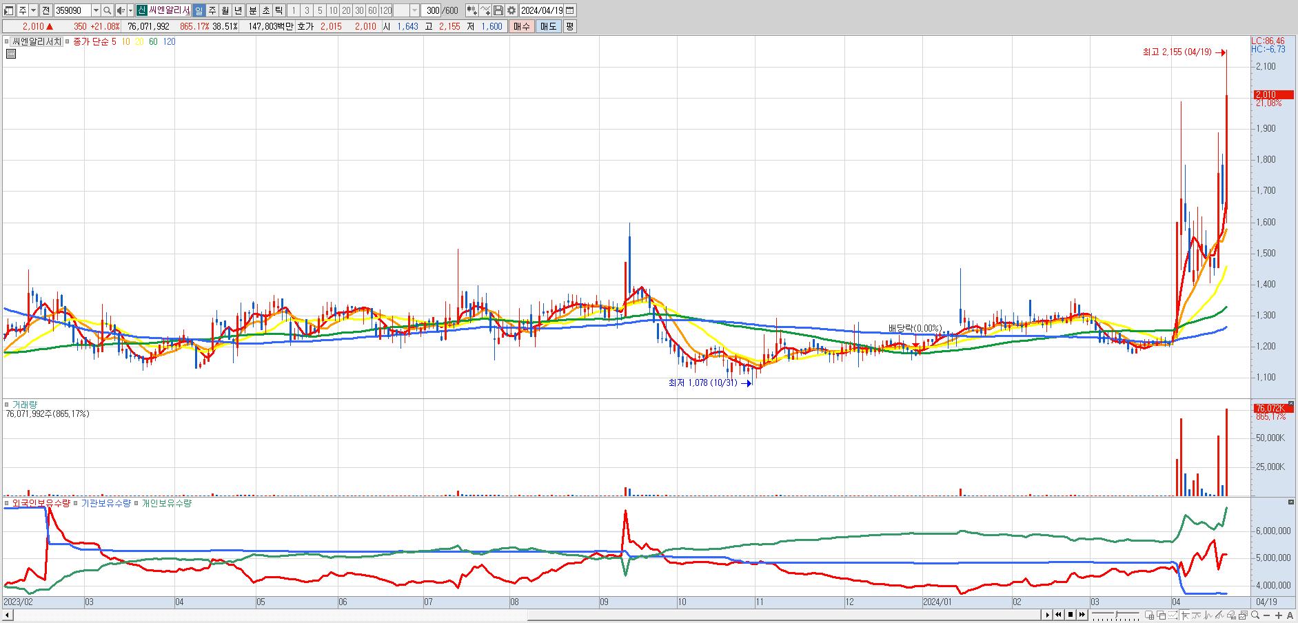This screenshot has width=1298, height=623.
Task: Expand the stock code history dropdown
Action: click(96, 10)
